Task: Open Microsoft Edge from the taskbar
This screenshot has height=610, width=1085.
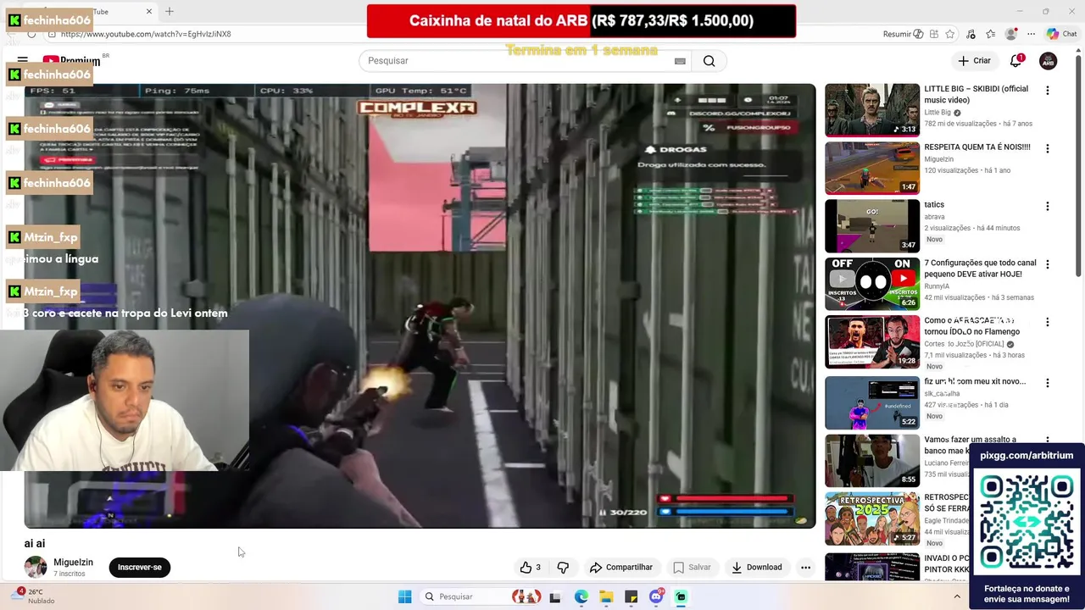Action: tap(581, 596)
